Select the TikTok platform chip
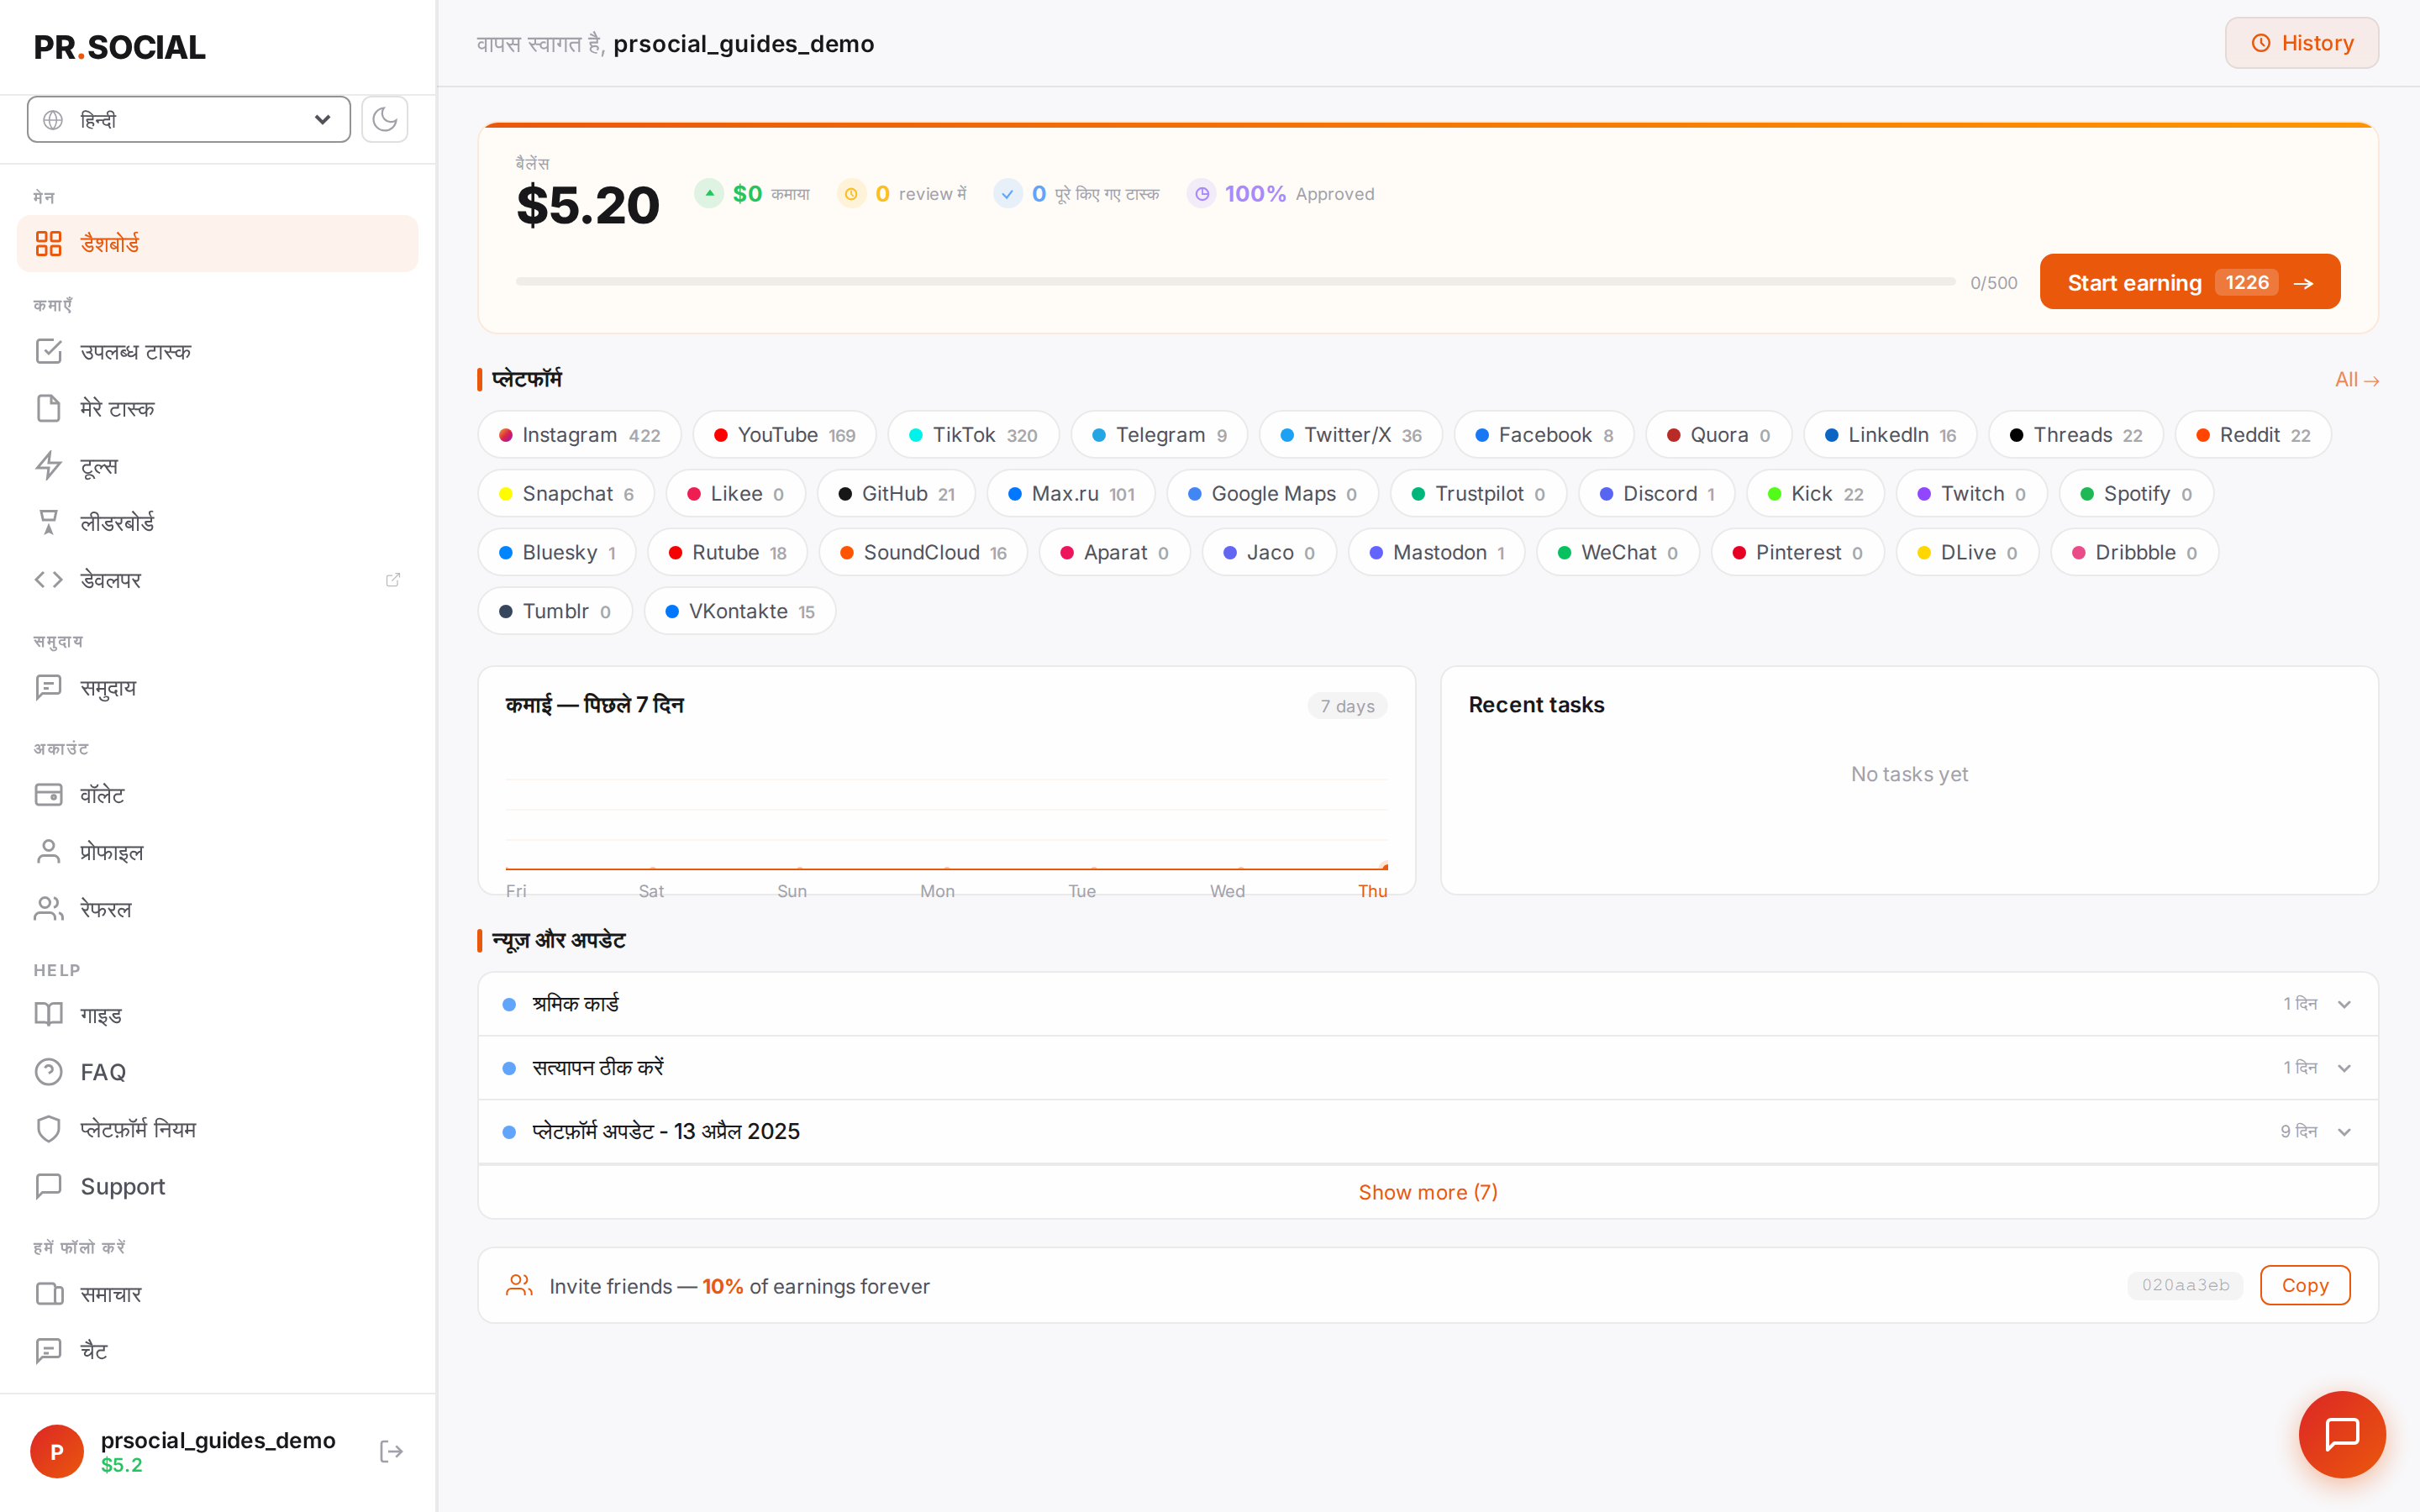This screenshot has height=1512, width=2420. [973, 435]
